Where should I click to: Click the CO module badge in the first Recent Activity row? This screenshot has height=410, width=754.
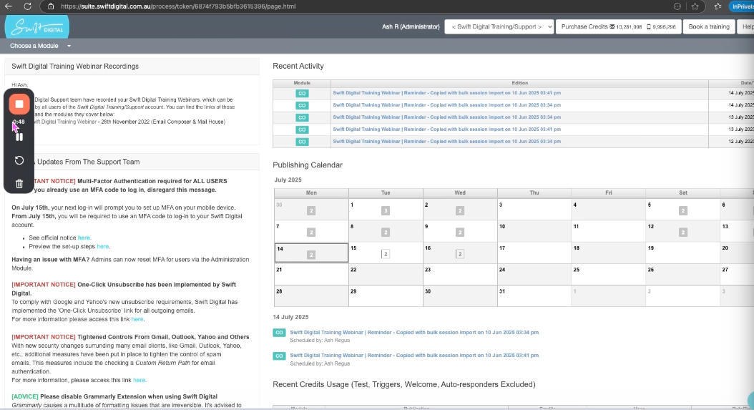302,93
